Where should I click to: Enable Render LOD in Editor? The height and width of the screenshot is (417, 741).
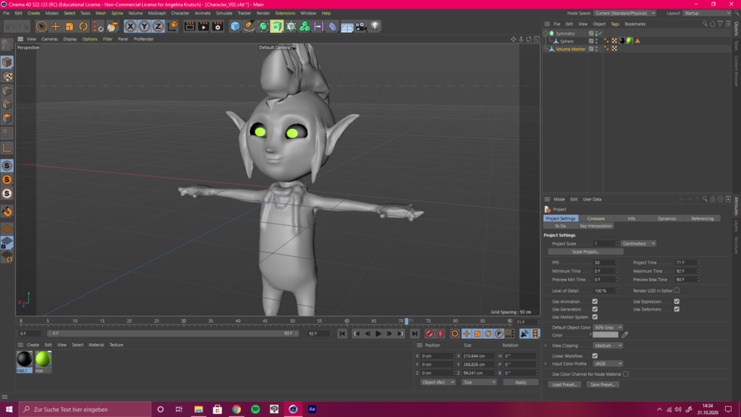[677, 290]
